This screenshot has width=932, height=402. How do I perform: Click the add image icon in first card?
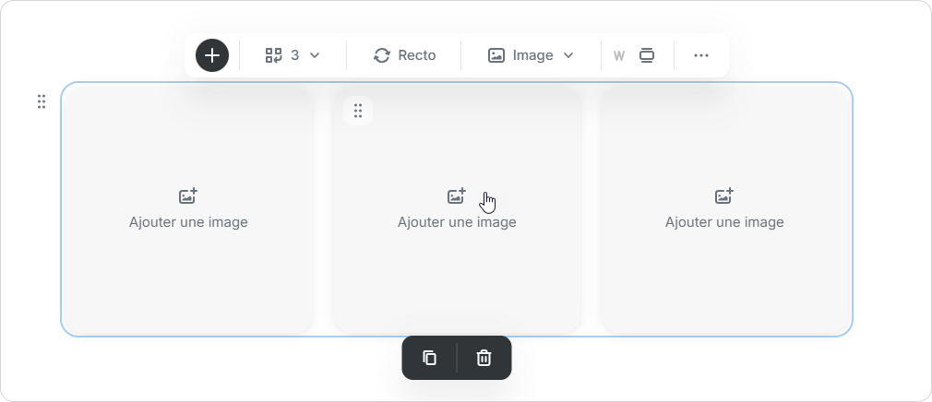[x=188, y=196]
